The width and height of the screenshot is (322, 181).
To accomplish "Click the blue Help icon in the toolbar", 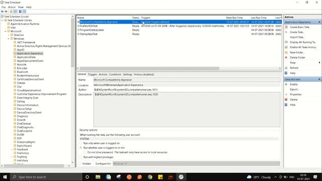I will click(x=20, y=12).
